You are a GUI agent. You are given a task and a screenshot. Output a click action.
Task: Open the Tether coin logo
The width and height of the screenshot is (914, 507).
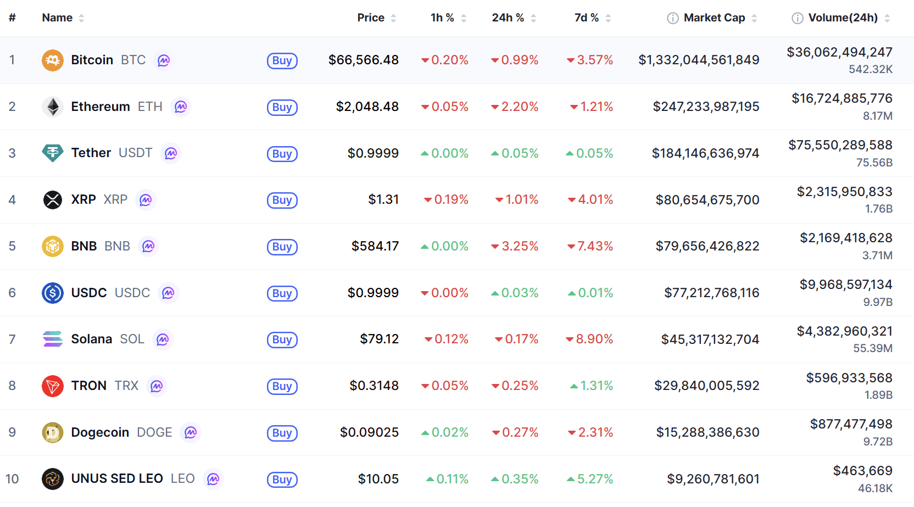tap(53, 153)
